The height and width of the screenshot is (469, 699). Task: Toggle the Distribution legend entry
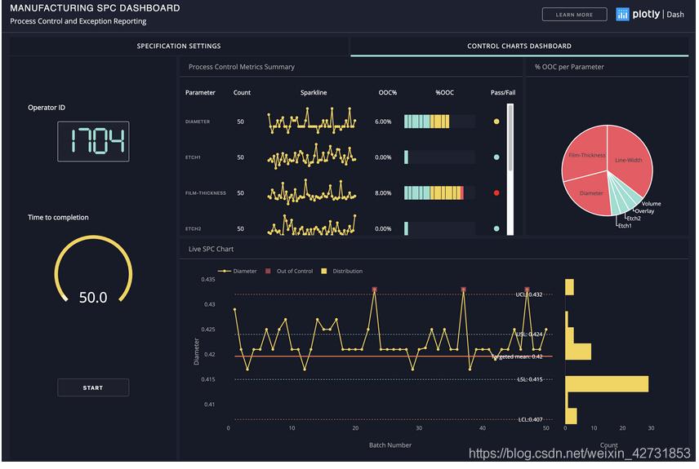343,271
